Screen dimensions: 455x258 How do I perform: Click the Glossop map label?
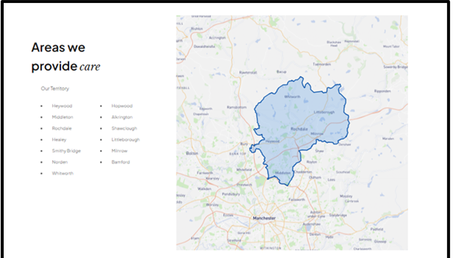pyautogui.click(x=381, y=242)
